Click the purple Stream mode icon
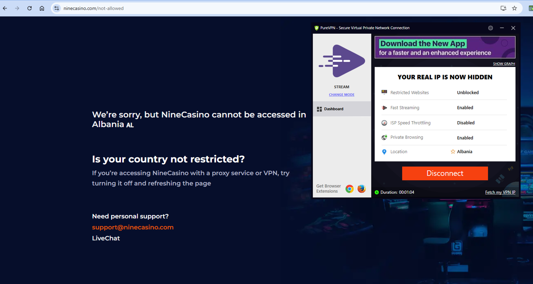The height and width of the screenshot is (284, 533). (x=342, y=61)
